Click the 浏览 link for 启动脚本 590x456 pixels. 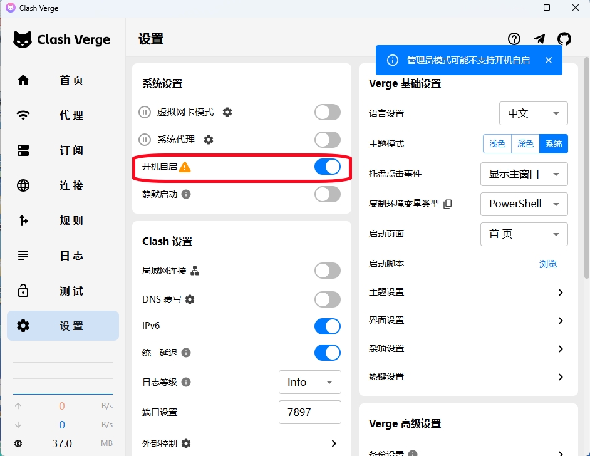[547, 264]
